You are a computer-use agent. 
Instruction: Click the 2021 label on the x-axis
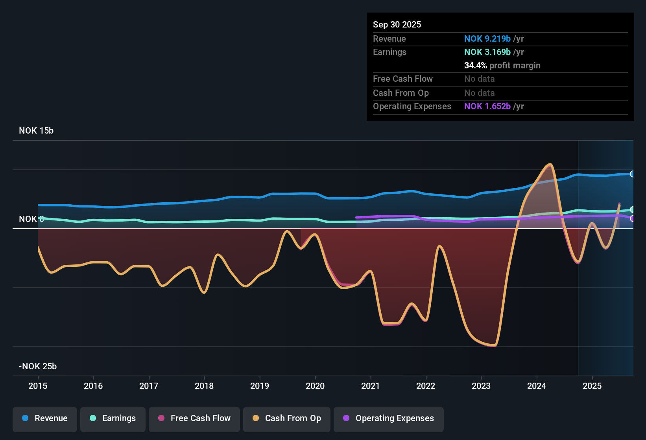coord(370,386)
